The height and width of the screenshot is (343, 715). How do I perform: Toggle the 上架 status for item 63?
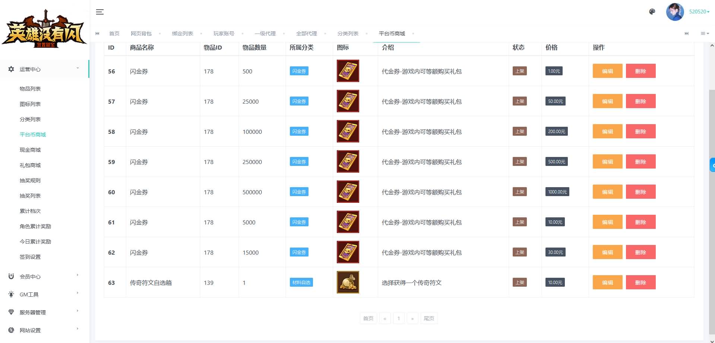coord(519,283)
